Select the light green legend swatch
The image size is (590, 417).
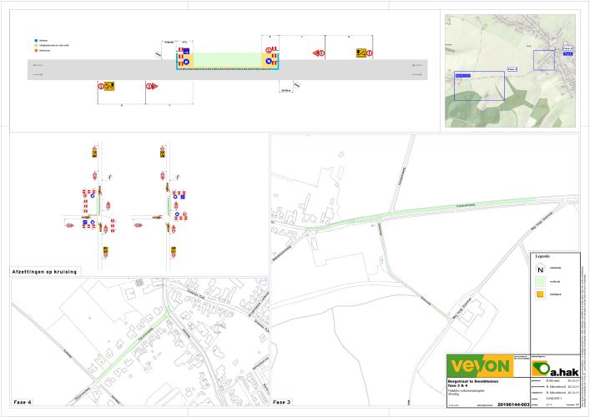[x=541, y=282]
